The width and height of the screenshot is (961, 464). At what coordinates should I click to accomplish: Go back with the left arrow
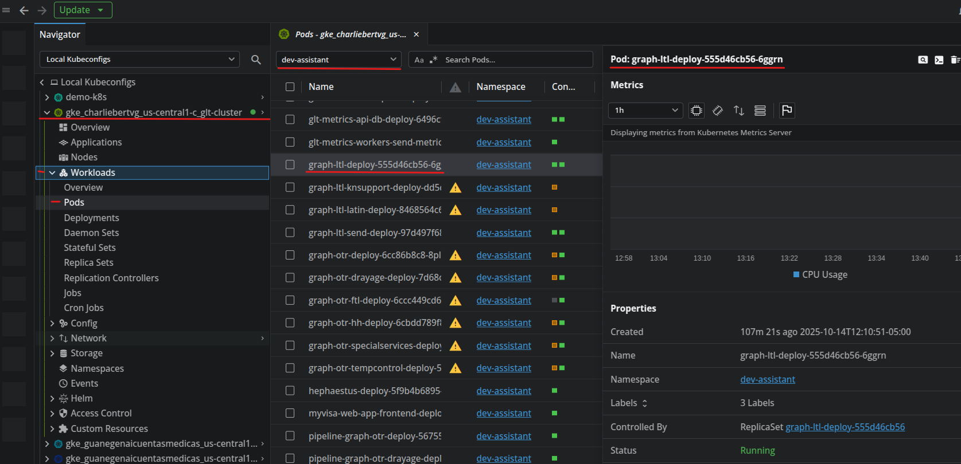pyautogui.click(x=24, y=10)
